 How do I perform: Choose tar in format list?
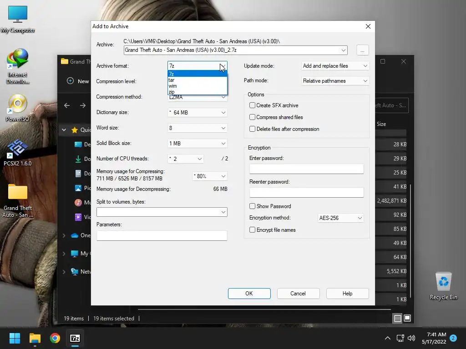pyautogui.click(x=198, y=80)
